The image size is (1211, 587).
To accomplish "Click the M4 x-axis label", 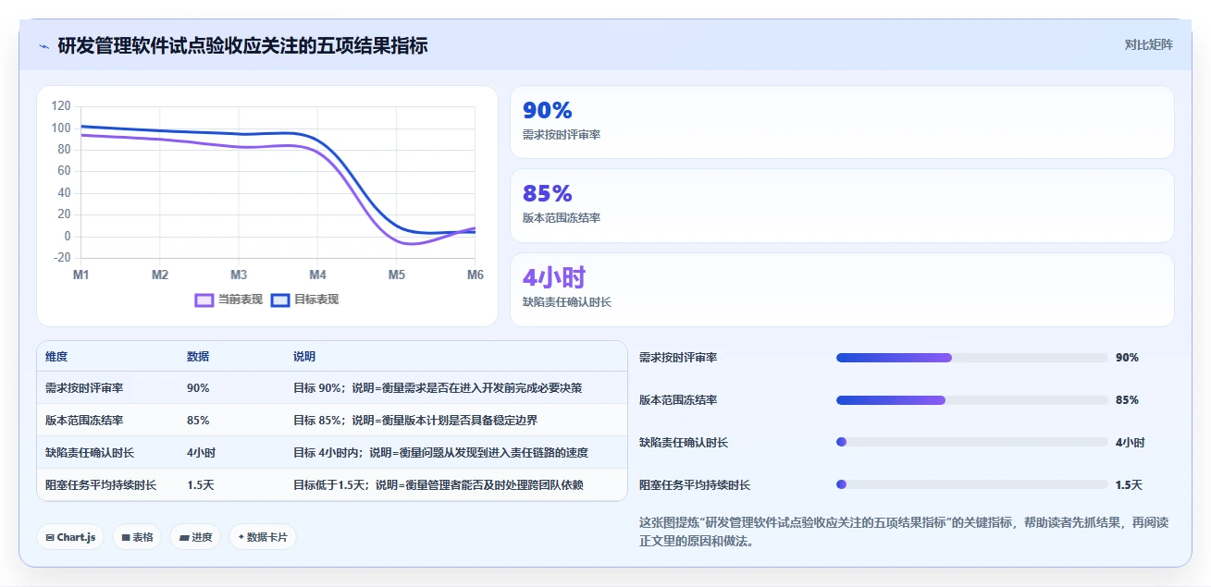I will pos(317,275).
